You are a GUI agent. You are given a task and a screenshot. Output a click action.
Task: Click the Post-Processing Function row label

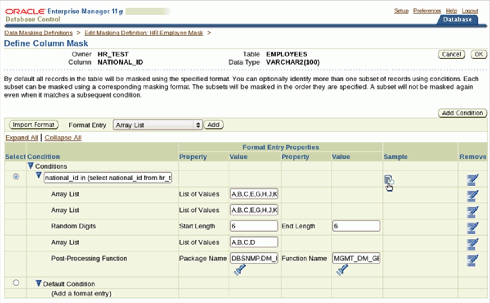tap(89, 258)
